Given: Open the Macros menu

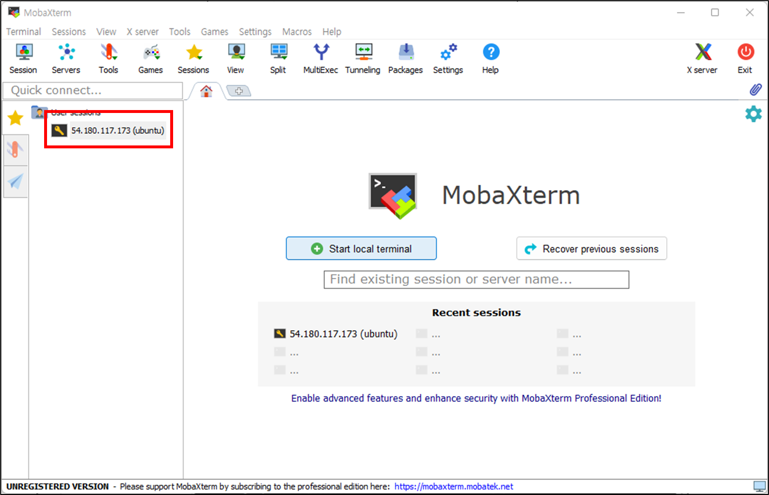Looking at the screenshot, I should [297, 32].
